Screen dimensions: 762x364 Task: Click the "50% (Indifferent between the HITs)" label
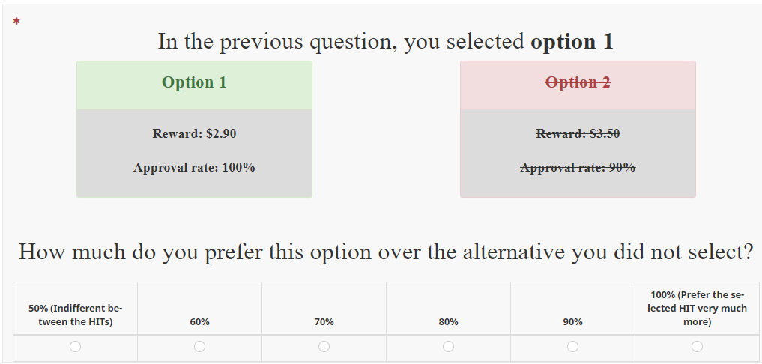[x=75, y=315]
